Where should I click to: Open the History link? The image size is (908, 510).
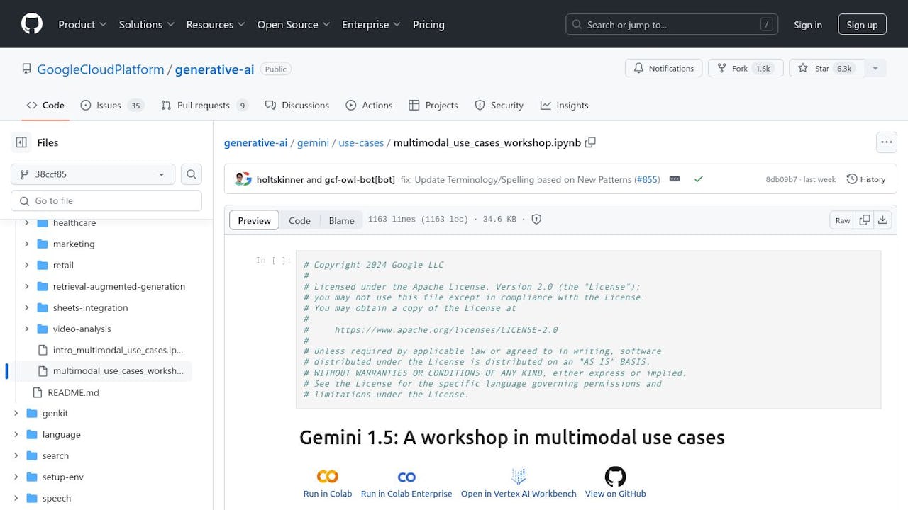pyautogui.click(x=866, y=179)
